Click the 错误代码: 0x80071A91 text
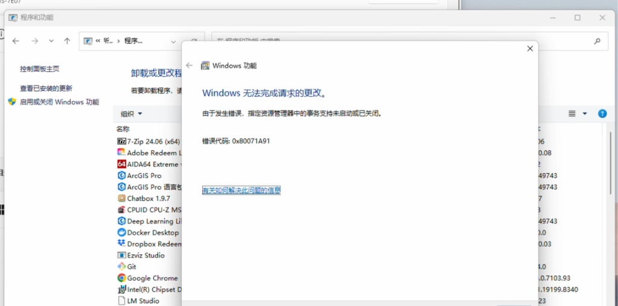The image size is (618, 306). point(236,141)
